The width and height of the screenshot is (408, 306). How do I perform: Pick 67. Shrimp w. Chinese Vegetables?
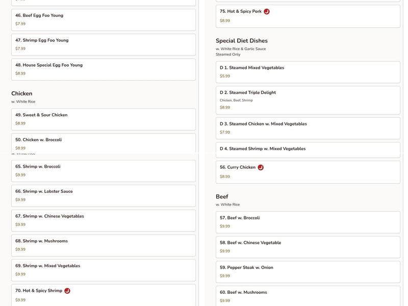tap(103, 220)
